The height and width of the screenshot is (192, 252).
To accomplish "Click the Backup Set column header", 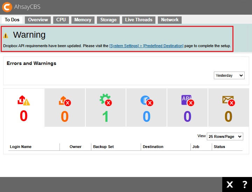I will (103, 147).
